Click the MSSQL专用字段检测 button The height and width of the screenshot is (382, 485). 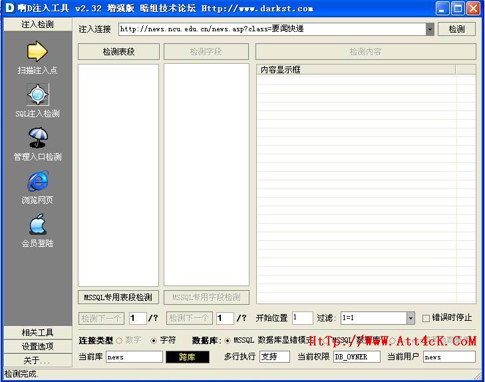point(206,297)
